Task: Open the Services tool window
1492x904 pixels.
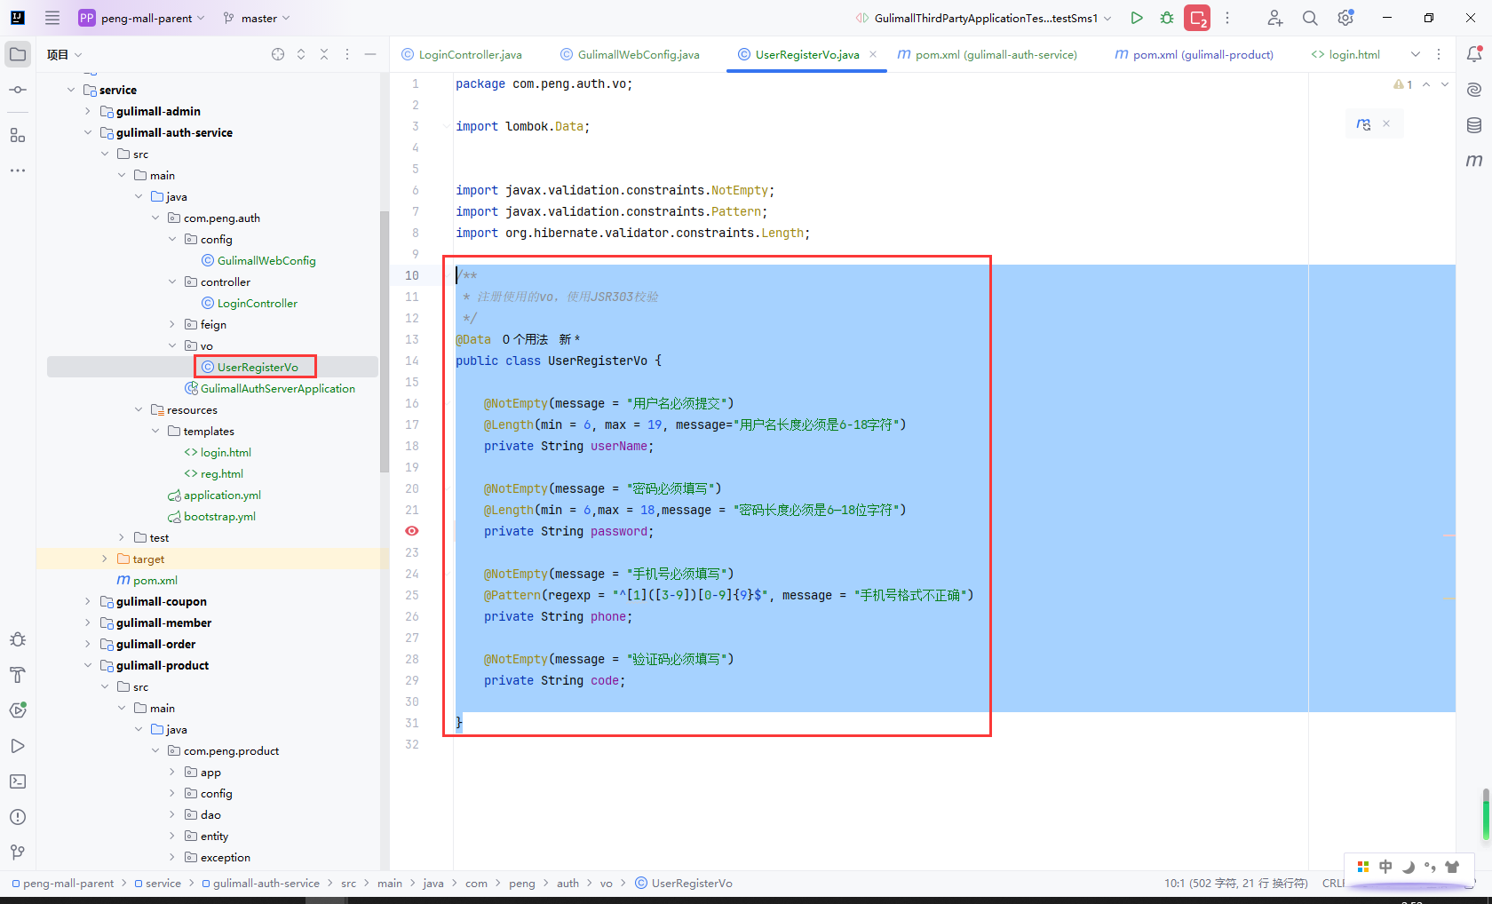Action: 18,710
